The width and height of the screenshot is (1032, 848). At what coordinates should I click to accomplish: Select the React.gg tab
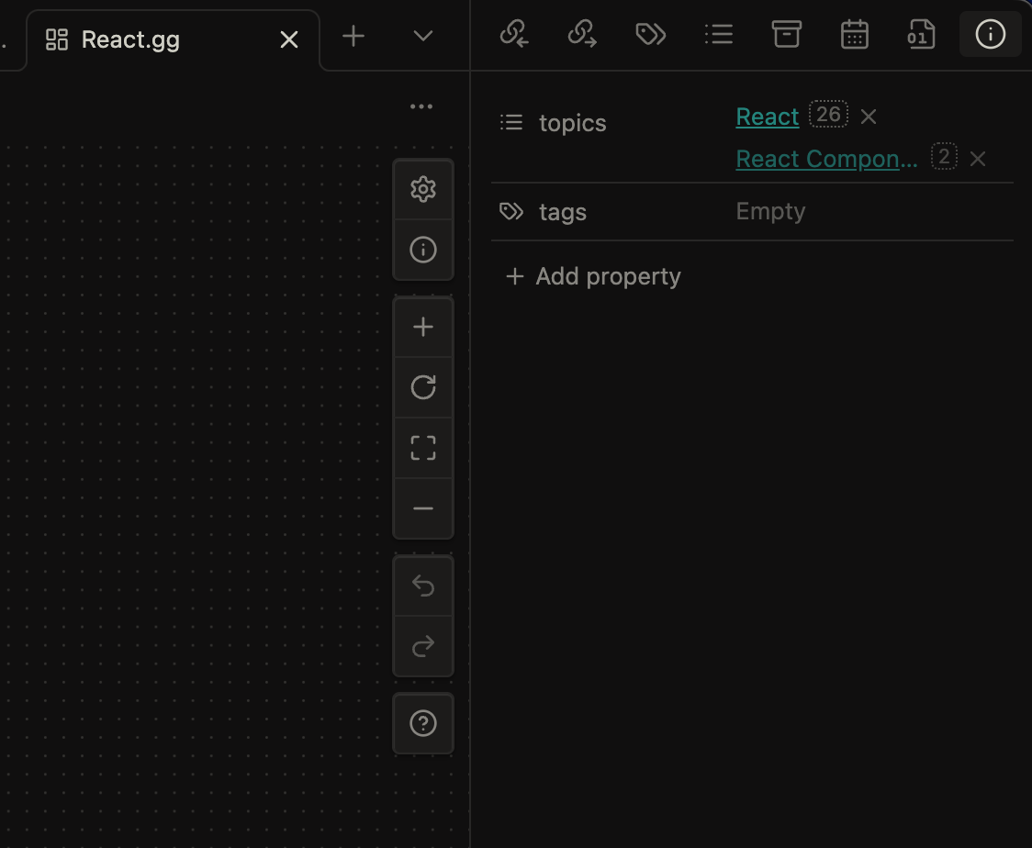click(x=130, y=39)
